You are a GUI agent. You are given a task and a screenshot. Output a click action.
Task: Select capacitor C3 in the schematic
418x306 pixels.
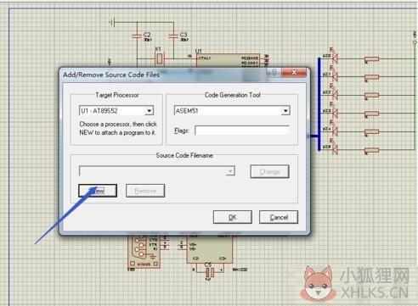click(x=173, y=36)
